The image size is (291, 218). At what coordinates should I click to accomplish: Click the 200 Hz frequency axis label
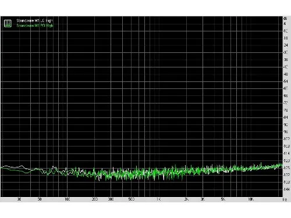(x=95, y=199)
